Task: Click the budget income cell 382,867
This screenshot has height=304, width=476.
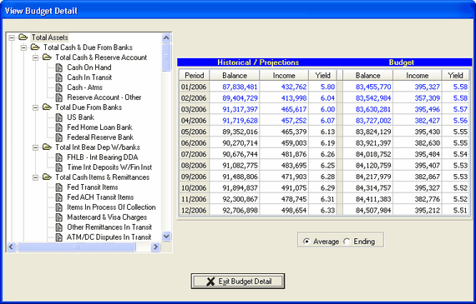Action: [418, 177]
